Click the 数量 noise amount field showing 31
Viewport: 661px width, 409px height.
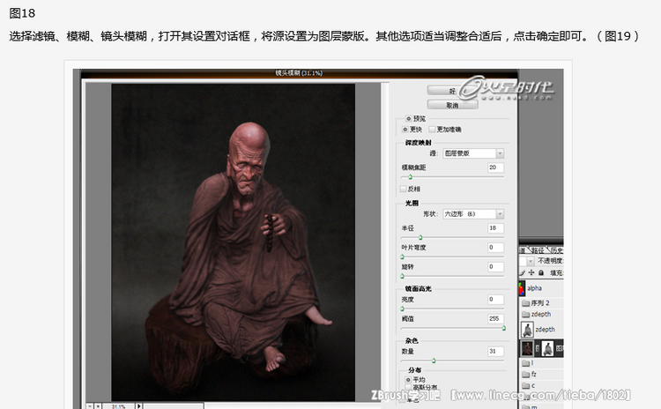(x=495, y=351)
